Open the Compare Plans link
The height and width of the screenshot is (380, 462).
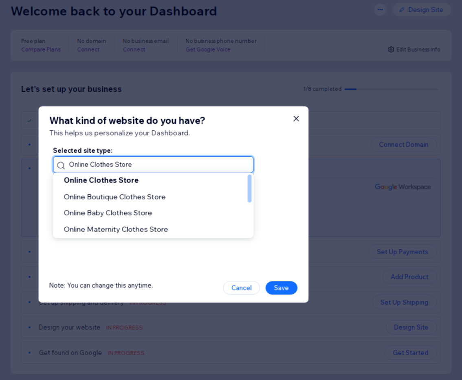pos(41,50)
